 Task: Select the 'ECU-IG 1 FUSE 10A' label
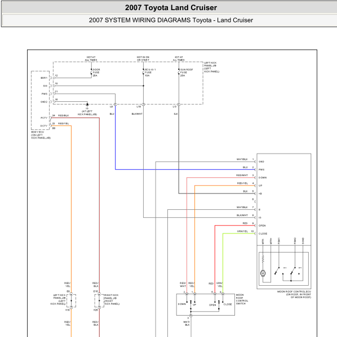click(x=150, y=73)
